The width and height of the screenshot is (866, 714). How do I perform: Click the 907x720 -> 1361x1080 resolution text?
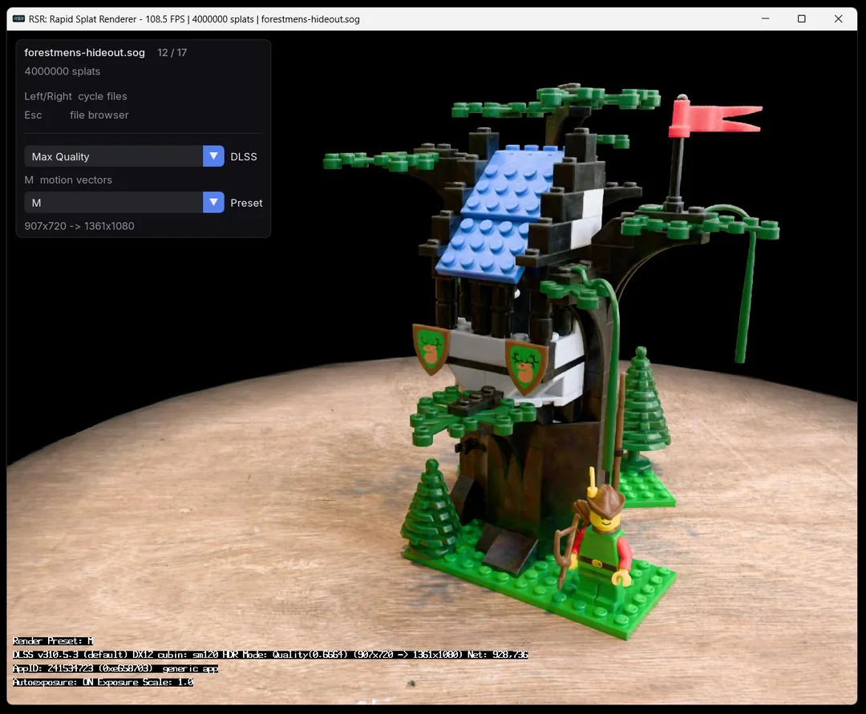tap(77, 225)
